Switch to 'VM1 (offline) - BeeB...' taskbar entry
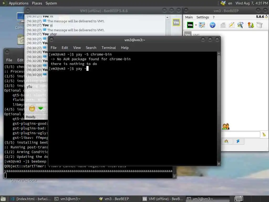The image size is (269, 202). click(x=163, y=199)
